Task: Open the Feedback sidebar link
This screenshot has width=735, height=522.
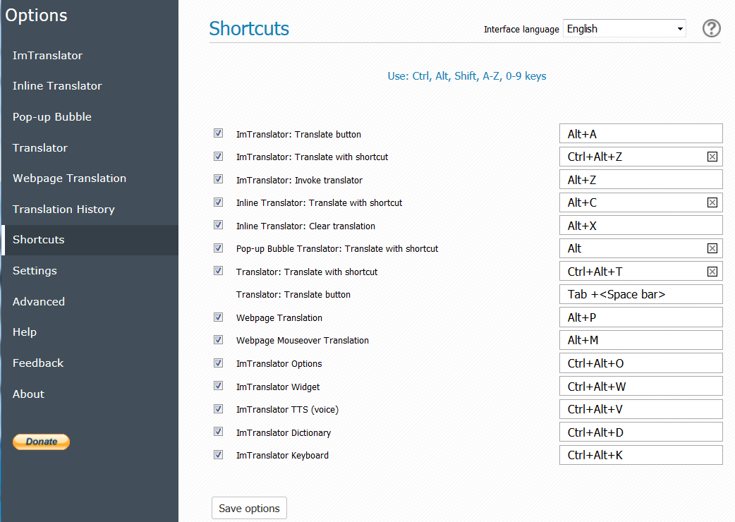Action: click(x=38, y=363)
